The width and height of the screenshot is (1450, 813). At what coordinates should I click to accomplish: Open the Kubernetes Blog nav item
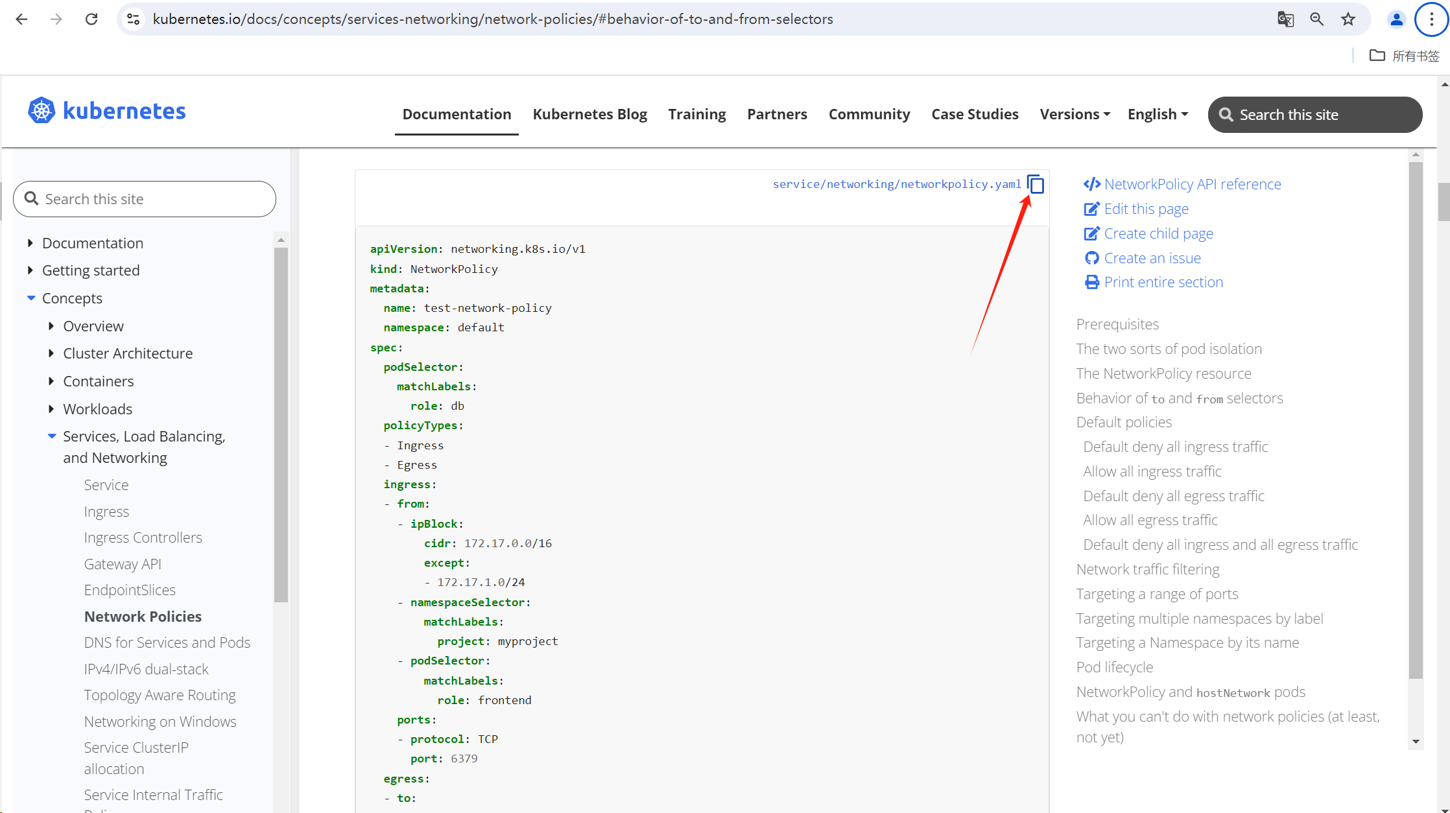[x=589, y=114]
